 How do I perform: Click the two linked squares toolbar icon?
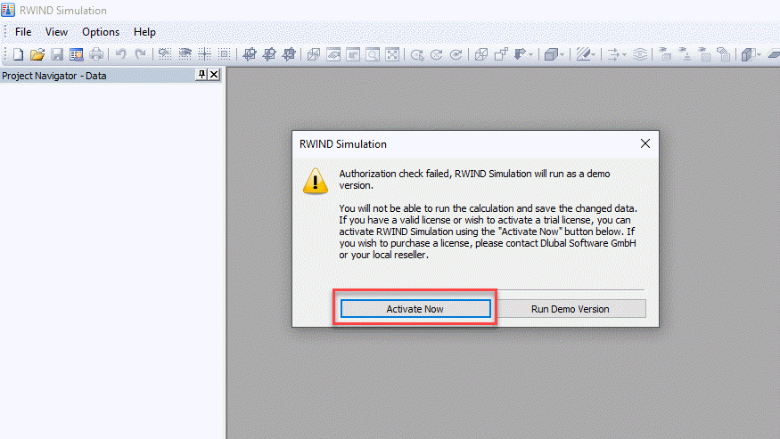point(501,54)
